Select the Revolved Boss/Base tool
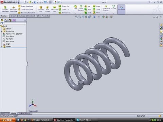This screenshot has height=122, width=163. coord(13,9)
